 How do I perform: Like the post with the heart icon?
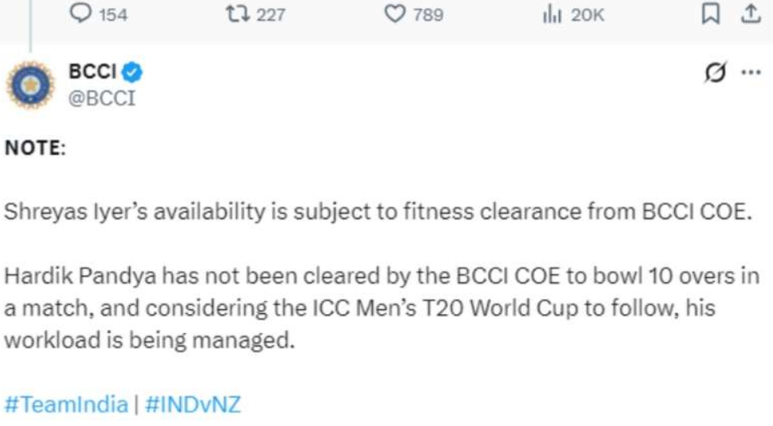coord(395,14)
